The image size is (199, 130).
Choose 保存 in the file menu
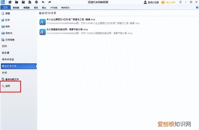pos(6,26)
